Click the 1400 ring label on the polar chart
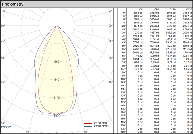Image resolution: width=193 pixels, height=134 pixels. pos(57,116)
